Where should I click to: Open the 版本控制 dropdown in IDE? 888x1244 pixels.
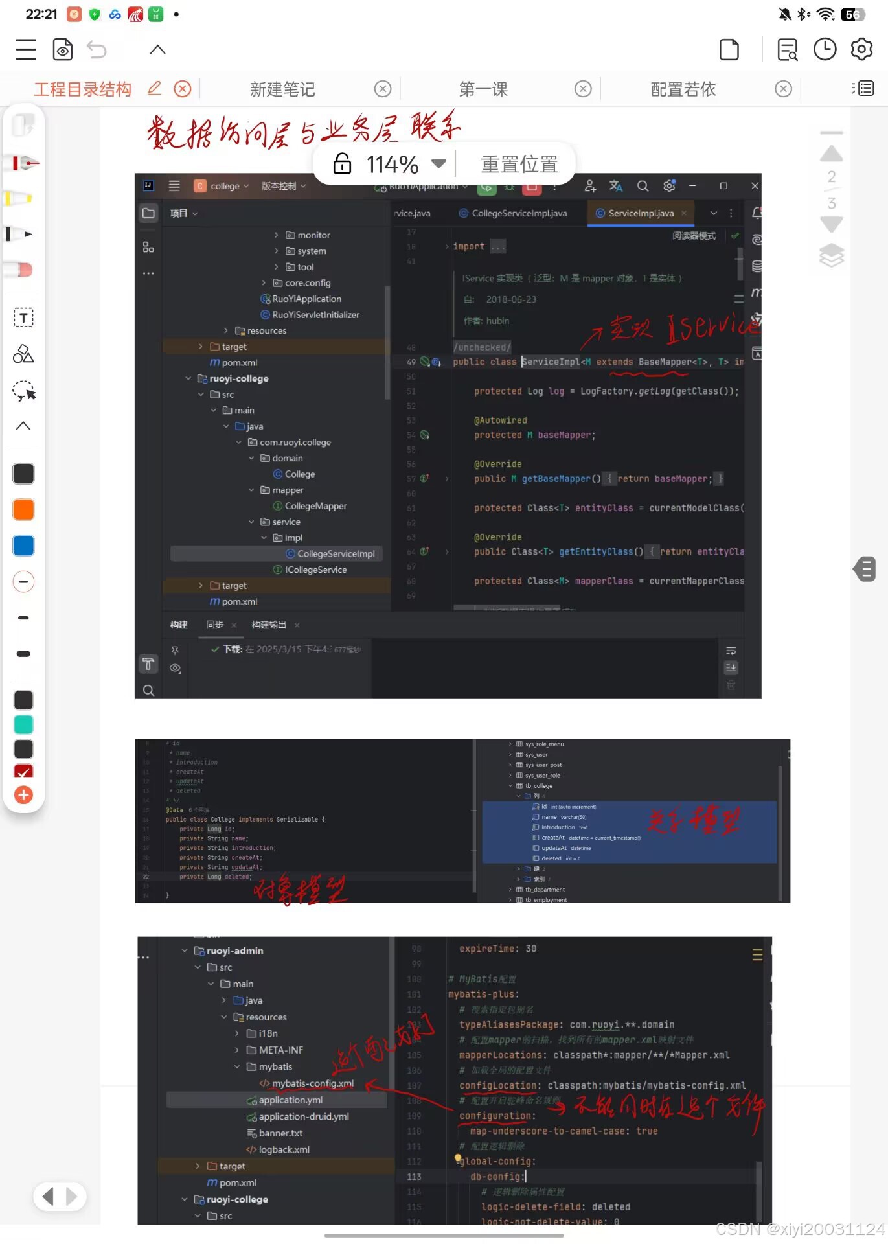tap(283, 186)
